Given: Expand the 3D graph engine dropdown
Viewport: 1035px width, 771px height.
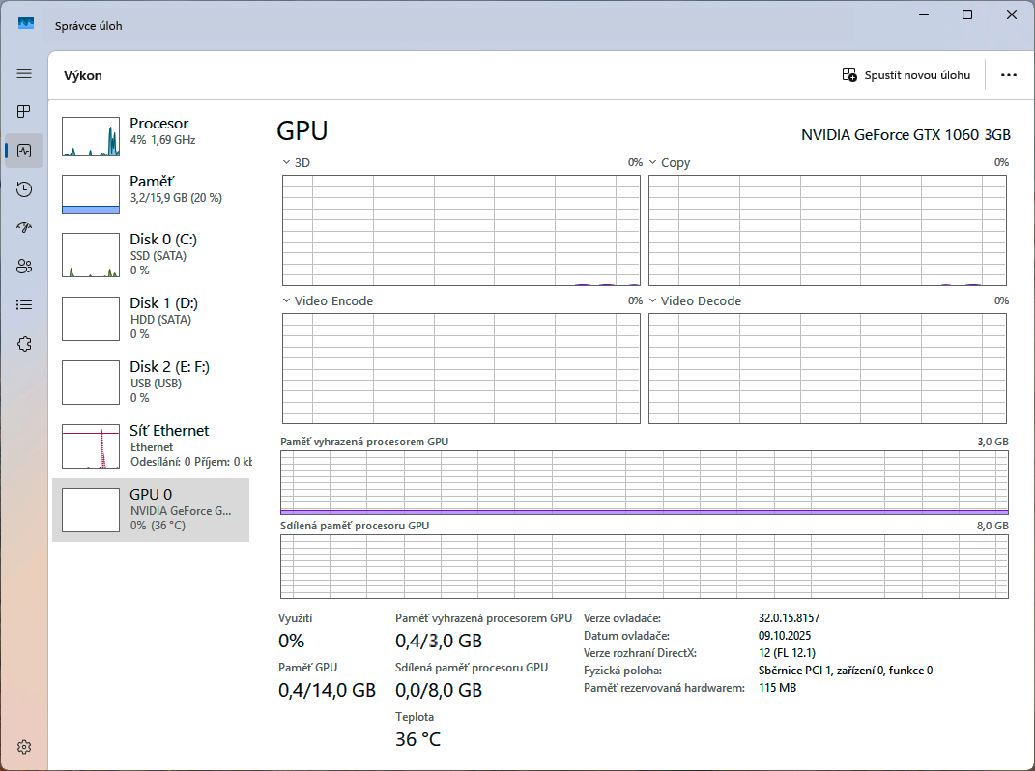Looking at the screenshot, I should (x=296, y=163).
